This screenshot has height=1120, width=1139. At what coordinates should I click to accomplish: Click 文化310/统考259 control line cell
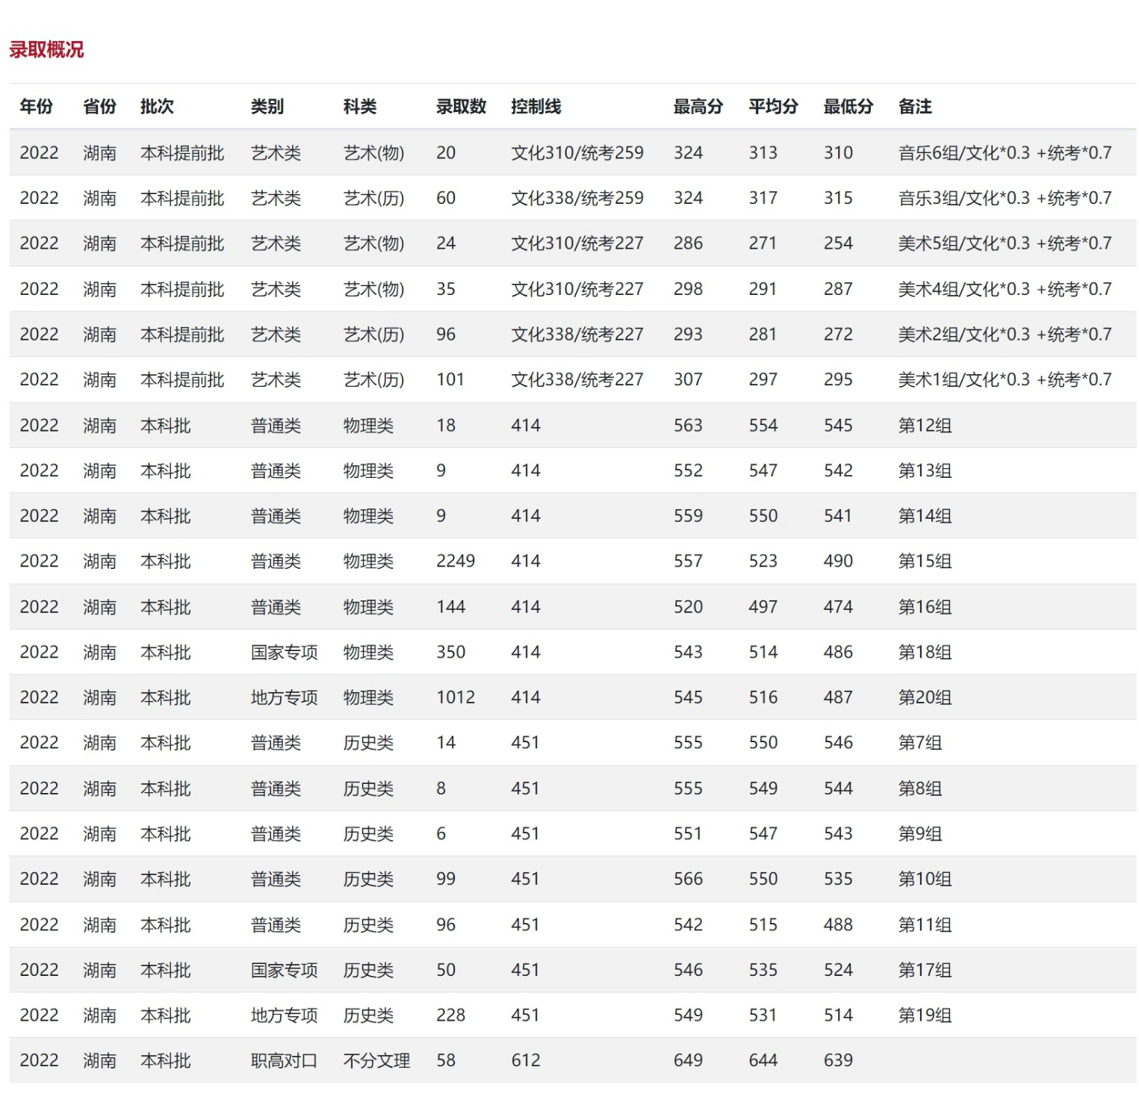577,153
